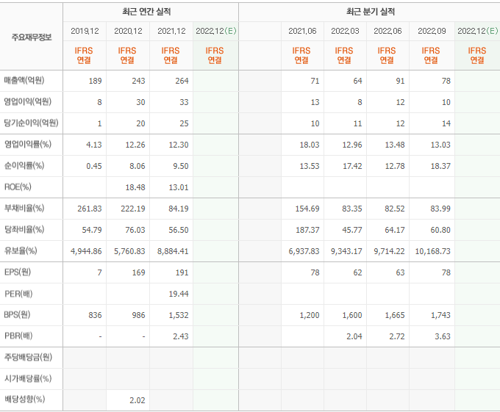Viewport: 500px width, 412px height.
Task: Click net margin value 0.45
Action: pos(94,166)
